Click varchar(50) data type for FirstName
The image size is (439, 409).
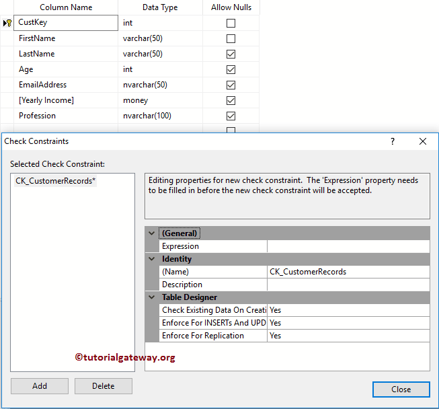(161, 38)
